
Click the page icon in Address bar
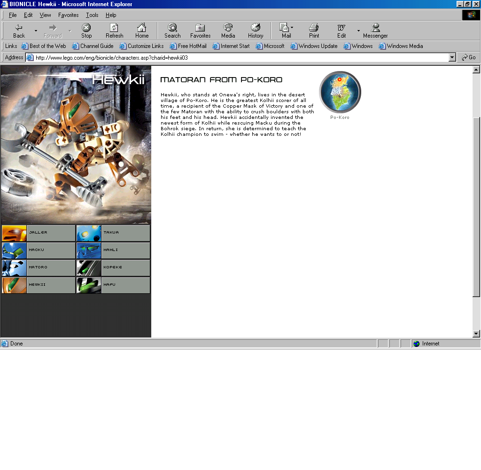pos(30,57)
